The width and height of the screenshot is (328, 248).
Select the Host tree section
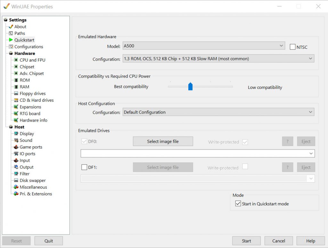[x=19, y=127]
